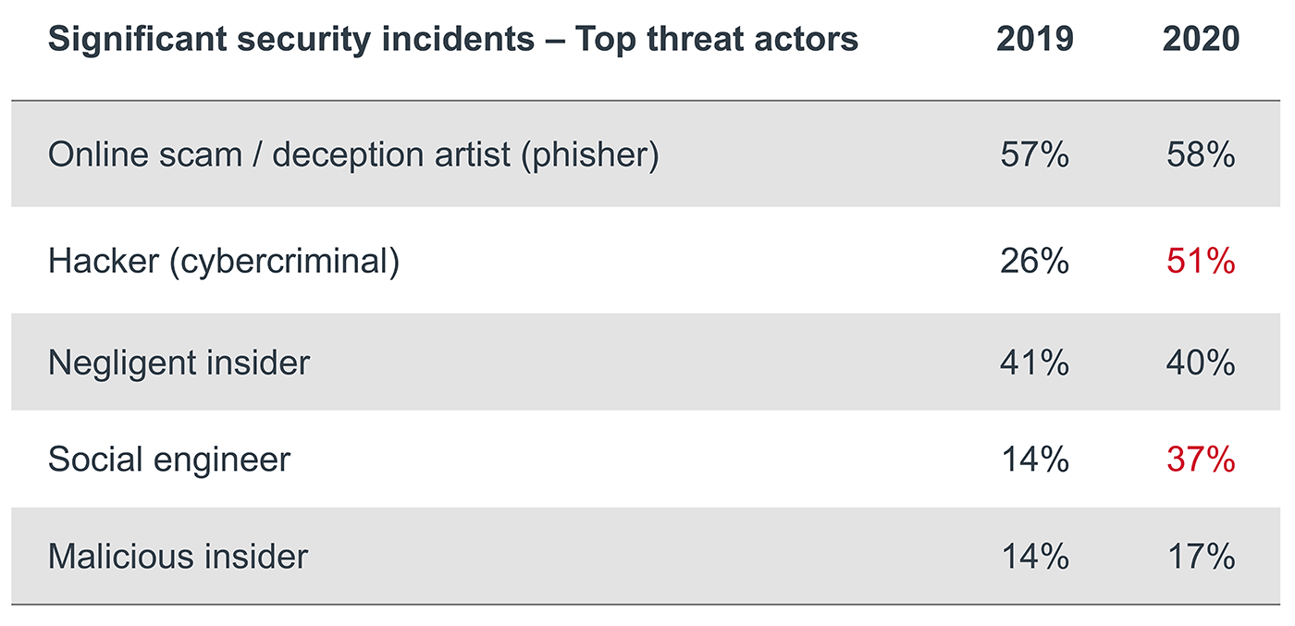Click the divider line below the table header
This screenshot has width=1295, height=626.
tap(647, 100)
